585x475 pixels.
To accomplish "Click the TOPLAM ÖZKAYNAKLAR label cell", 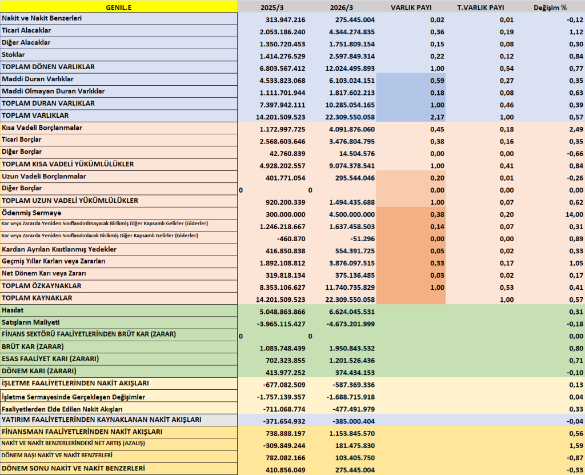I will 119,286.
